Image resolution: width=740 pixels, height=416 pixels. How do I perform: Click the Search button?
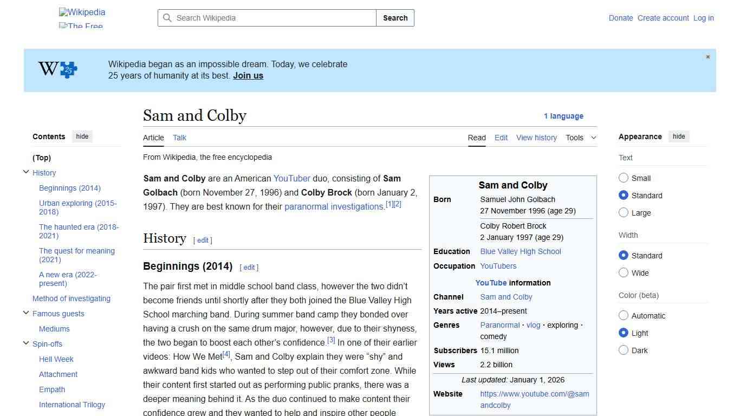[x=395, y=18]
